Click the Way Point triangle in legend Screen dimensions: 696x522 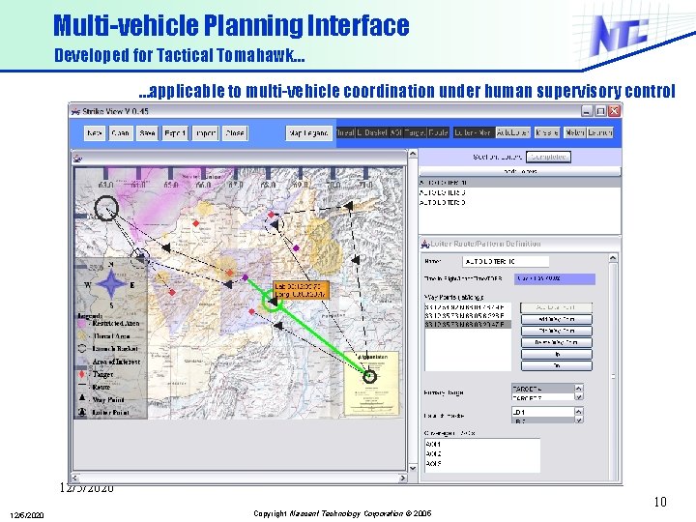(82, 398)
